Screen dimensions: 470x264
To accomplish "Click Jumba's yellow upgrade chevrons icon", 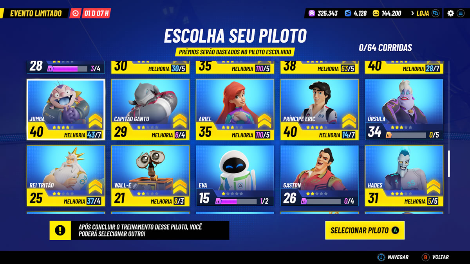I will point(95,121).
